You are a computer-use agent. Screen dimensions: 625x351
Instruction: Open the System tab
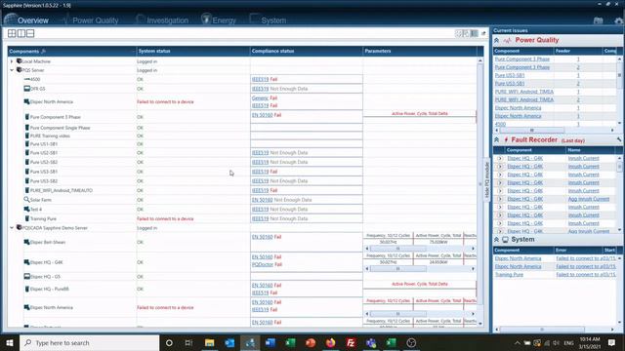tap(268, 19)
